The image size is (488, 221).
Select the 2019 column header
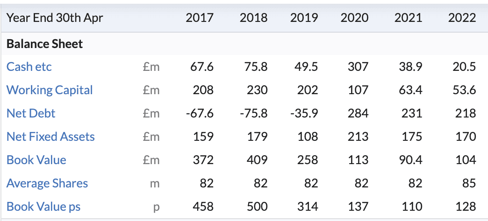click(304, 18)
